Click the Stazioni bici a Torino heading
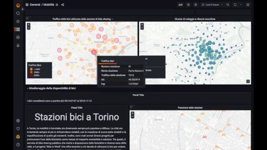The width and height of the screenshot is (267, 150). (77, 117)
